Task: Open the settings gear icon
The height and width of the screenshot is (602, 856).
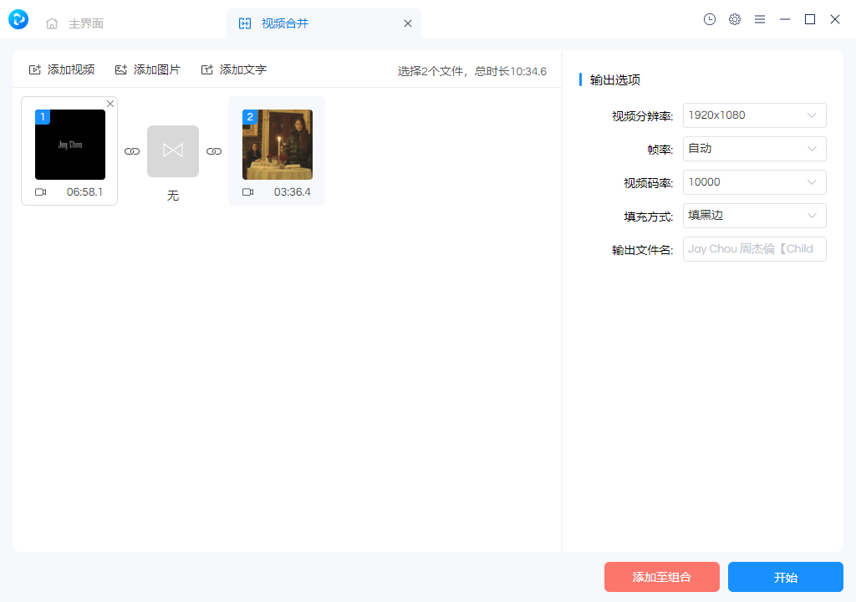Action: [735, 19]
